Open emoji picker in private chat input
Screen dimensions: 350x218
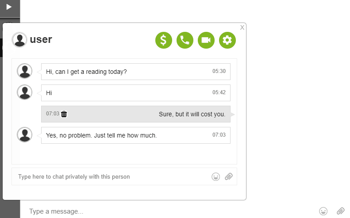215,177
